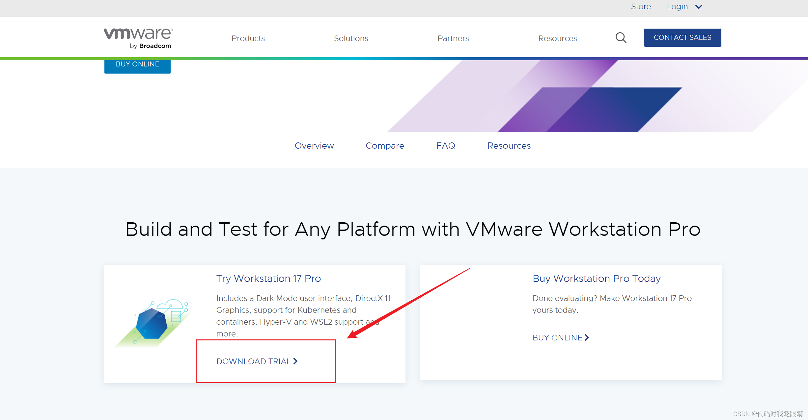This screenshot has height=420, width=808.
Task: Open the Products menu
Action: click(248, 38)
